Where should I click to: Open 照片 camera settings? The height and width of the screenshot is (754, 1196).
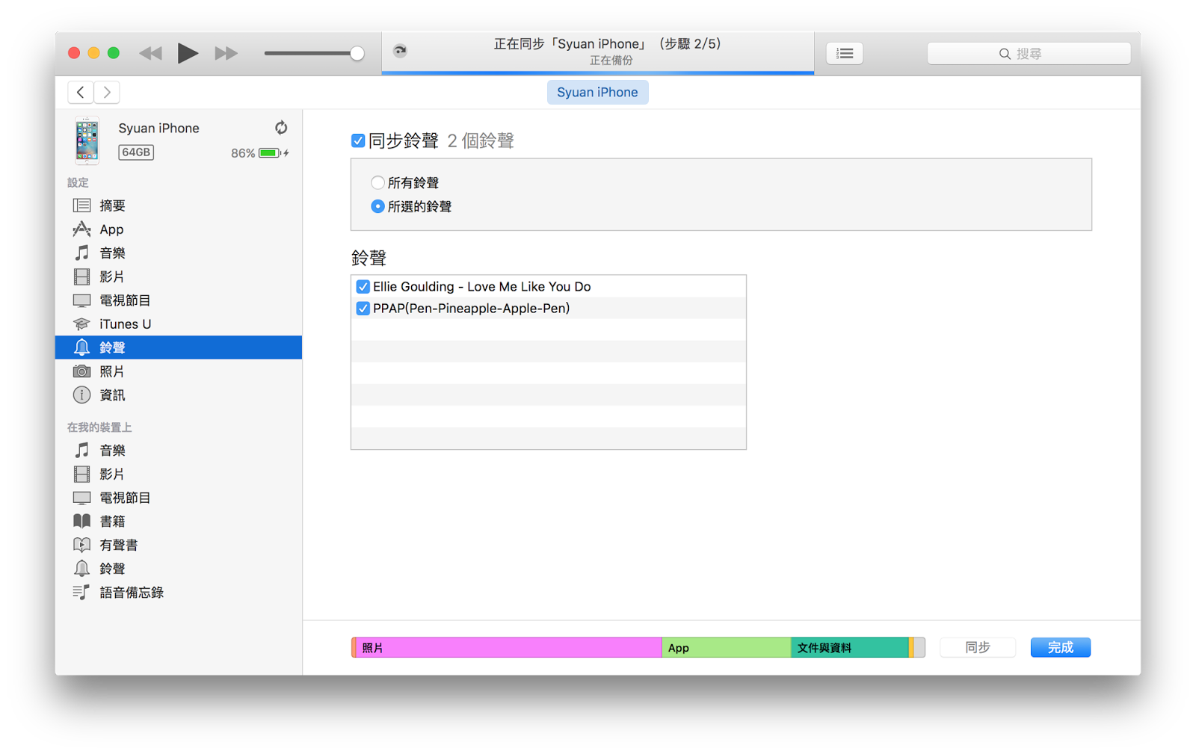tap(179, 371)
